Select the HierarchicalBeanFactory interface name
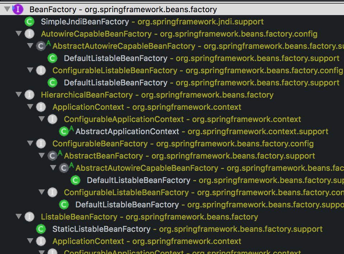The image size is (344, 254). [x=87, y=95]
